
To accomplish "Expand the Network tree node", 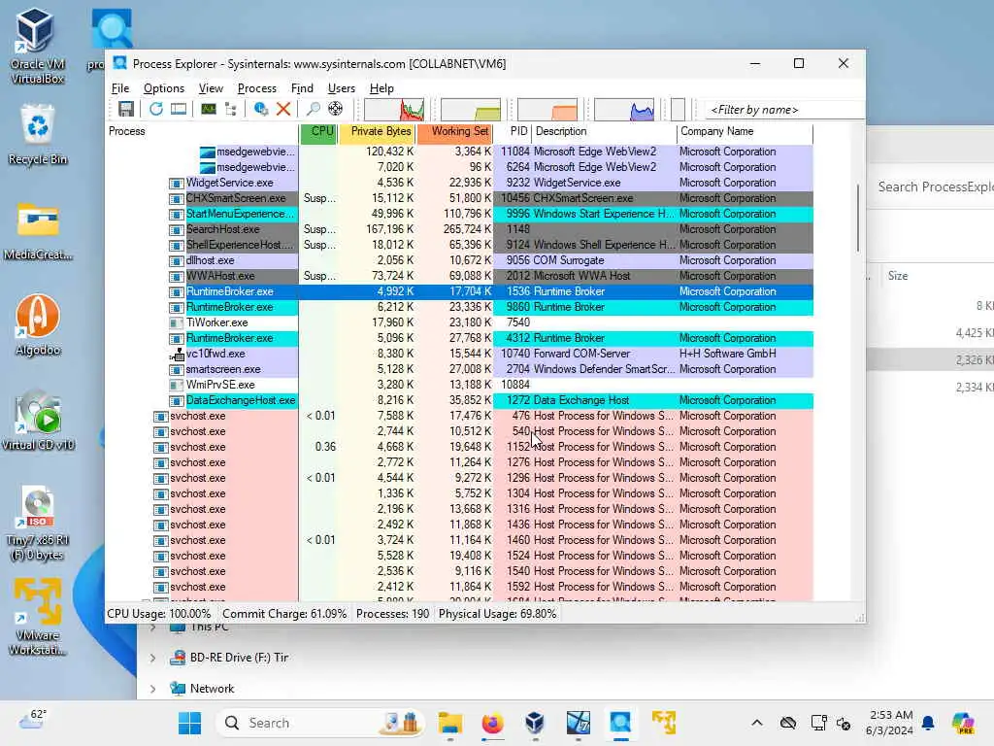I will 152,689.
